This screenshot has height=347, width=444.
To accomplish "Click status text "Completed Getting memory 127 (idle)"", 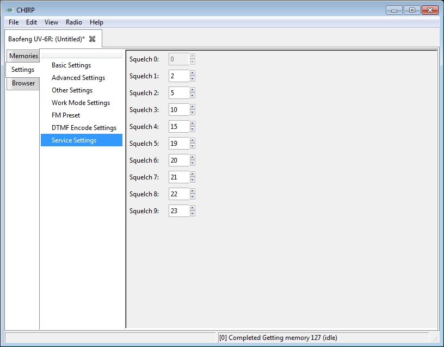I will point(283,338).
